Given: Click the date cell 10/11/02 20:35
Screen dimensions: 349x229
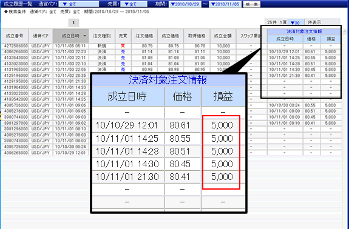Looking at the screenshot, I should (x=71, y=76).
